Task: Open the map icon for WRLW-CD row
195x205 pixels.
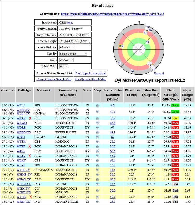Action: [97, 184]
